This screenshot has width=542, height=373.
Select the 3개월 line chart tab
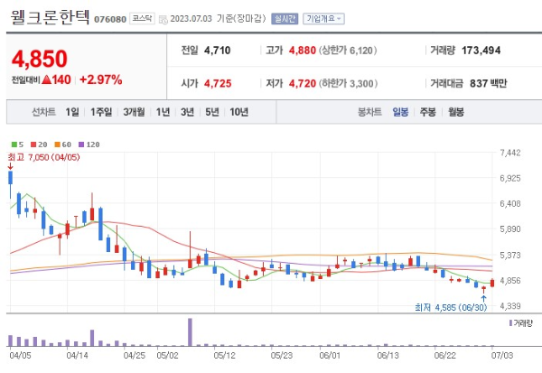[134, 112]
